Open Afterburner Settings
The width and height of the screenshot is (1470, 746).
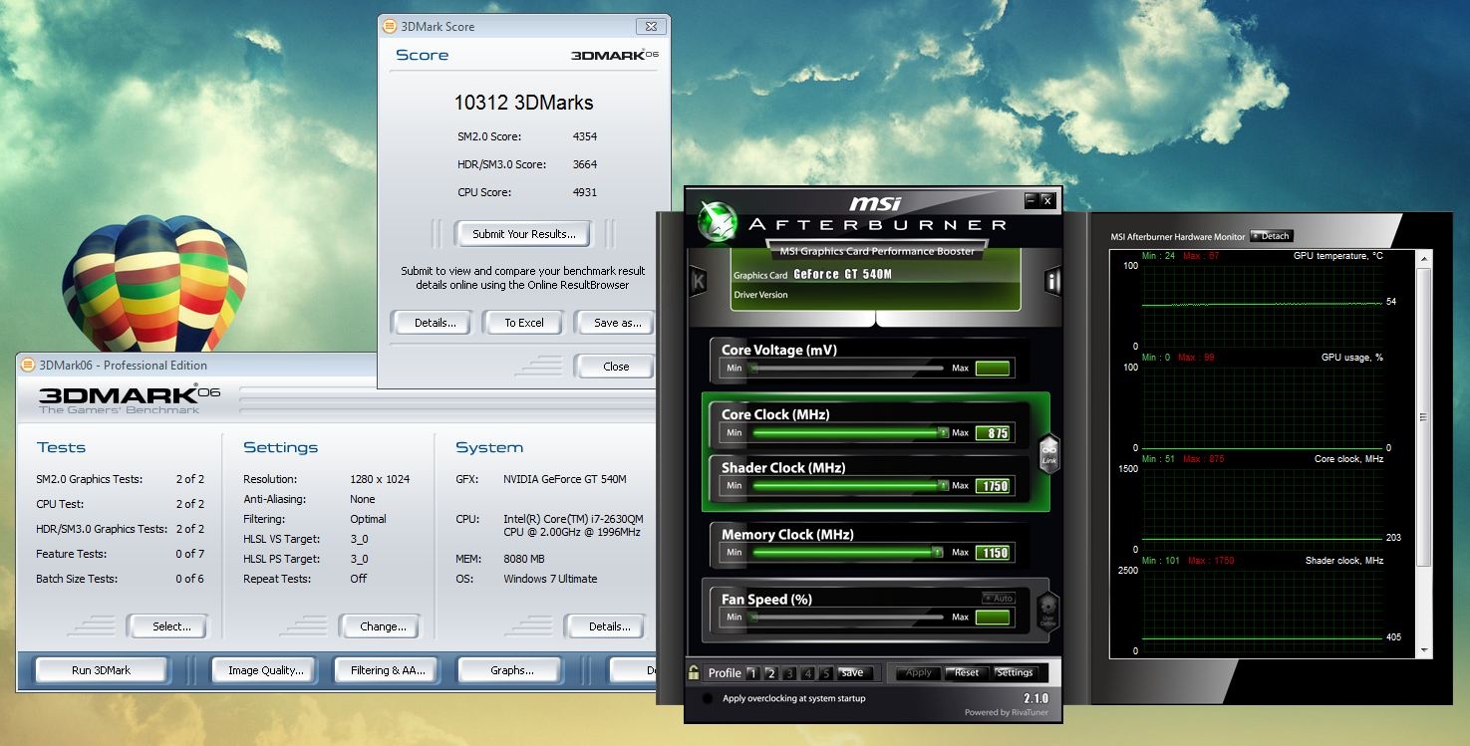point(1015,672)
